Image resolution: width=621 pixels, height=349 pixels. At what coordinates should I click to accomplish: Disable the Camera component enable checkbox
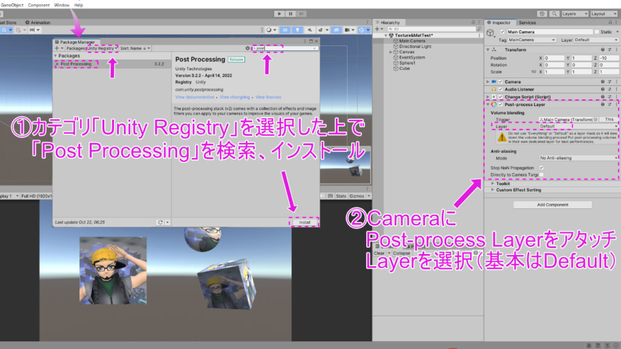pos(502,81)
